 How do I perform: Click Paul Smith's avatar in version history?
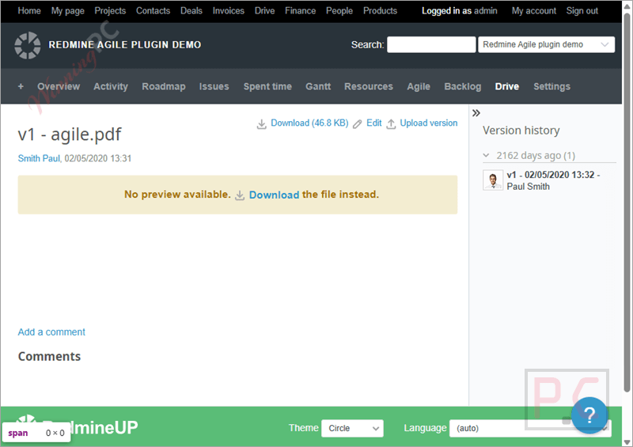point(493,180)
